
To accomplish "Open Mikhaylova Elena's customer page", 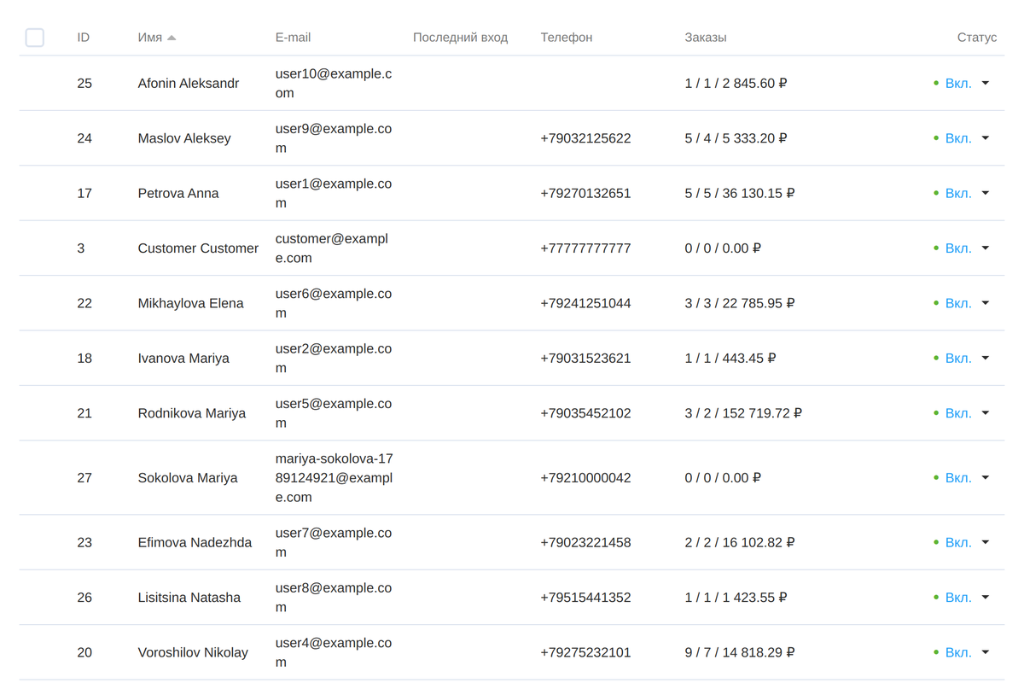I will click(x=190, y=303).
